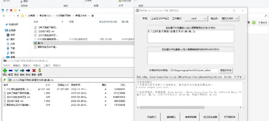Screen dimensions: 269x121
Task: Open the output name (输出名) dropdown
Action: coord(230,18)
